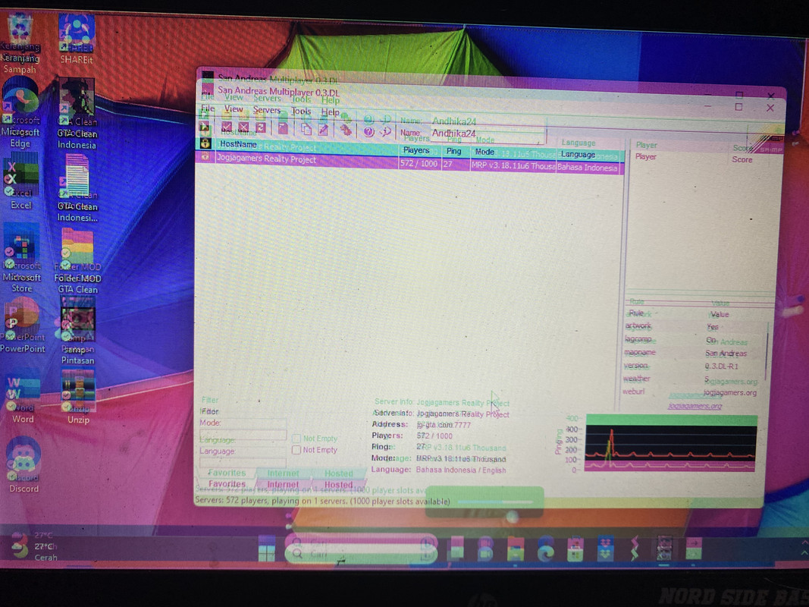
Task: Click the mapname rule row
Action: [x=695, y=353]
